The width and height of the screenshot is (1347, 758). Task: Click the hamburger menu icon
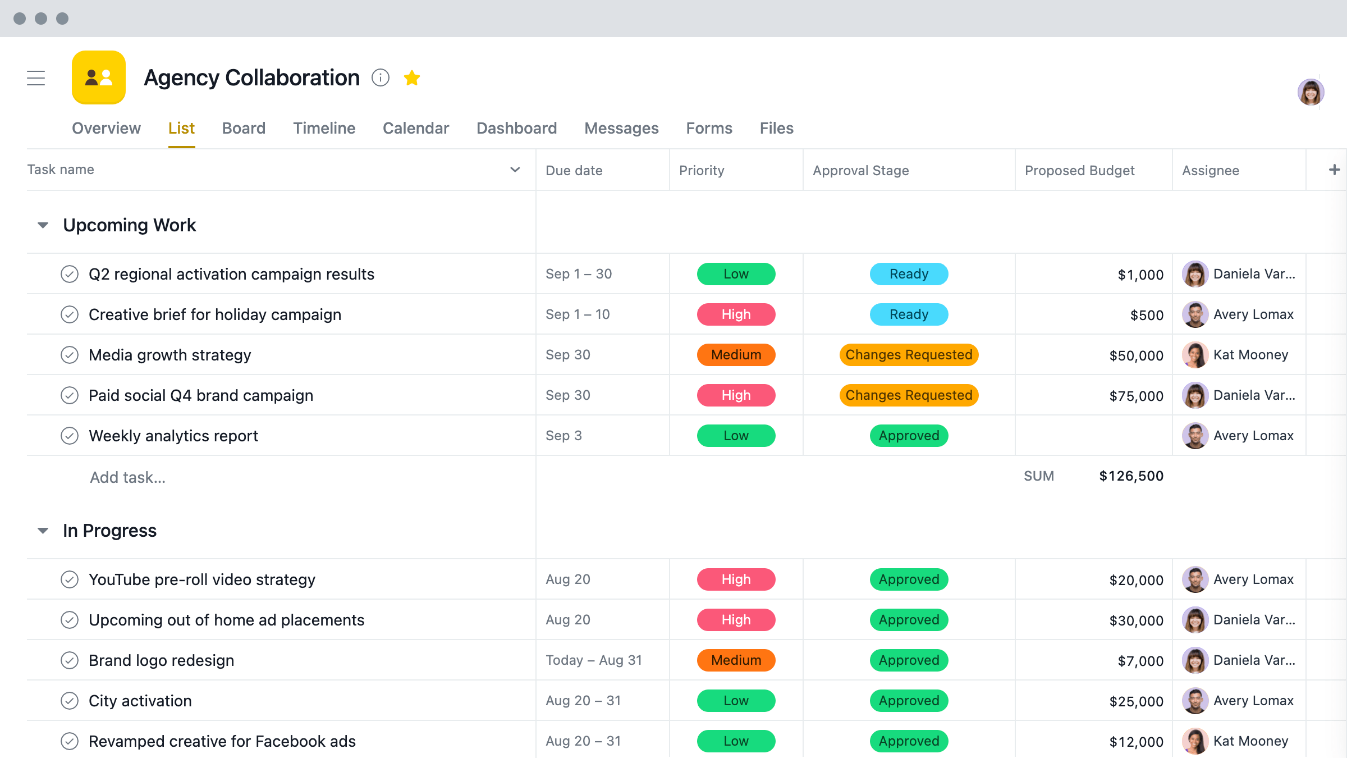pyautogui.click(x=36, y=79)
